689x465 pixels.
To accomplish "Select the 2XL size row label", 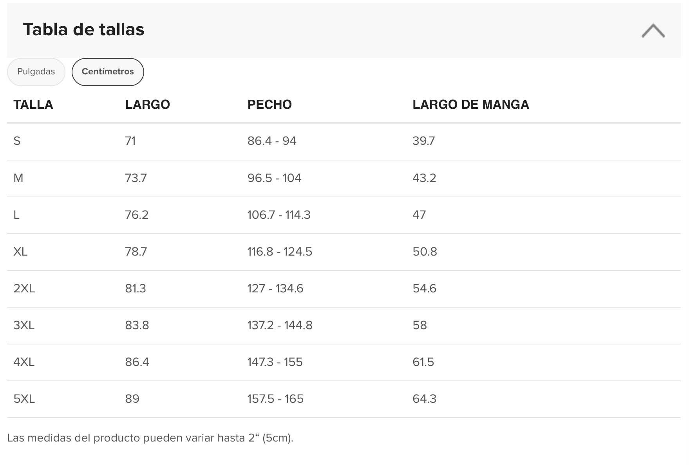I will tap(24, 288).
